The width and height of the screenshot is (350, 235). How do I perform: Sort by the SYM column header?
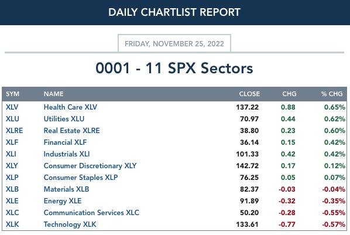point(12,94)
